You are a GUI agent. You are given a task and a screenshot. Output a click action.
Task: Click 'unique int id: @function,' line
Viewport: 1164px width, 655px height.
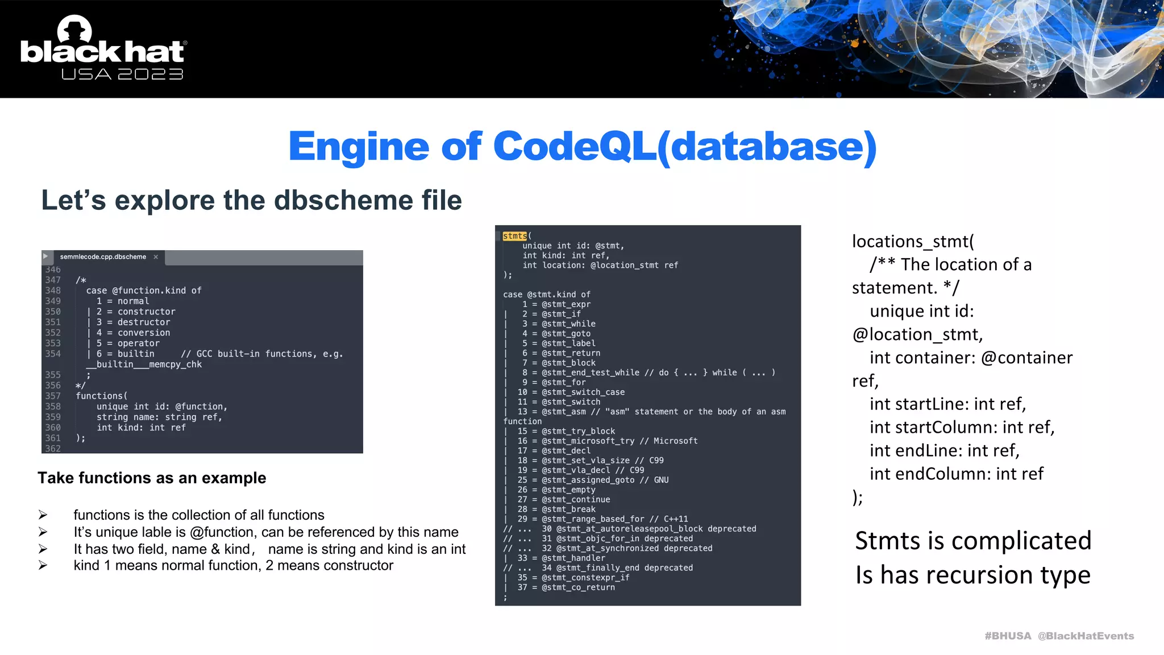162,407
